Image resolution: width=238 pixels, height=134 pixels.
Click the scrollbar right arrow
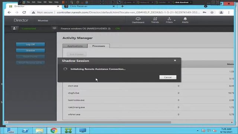pyautogui.click(x=232, y=122)
